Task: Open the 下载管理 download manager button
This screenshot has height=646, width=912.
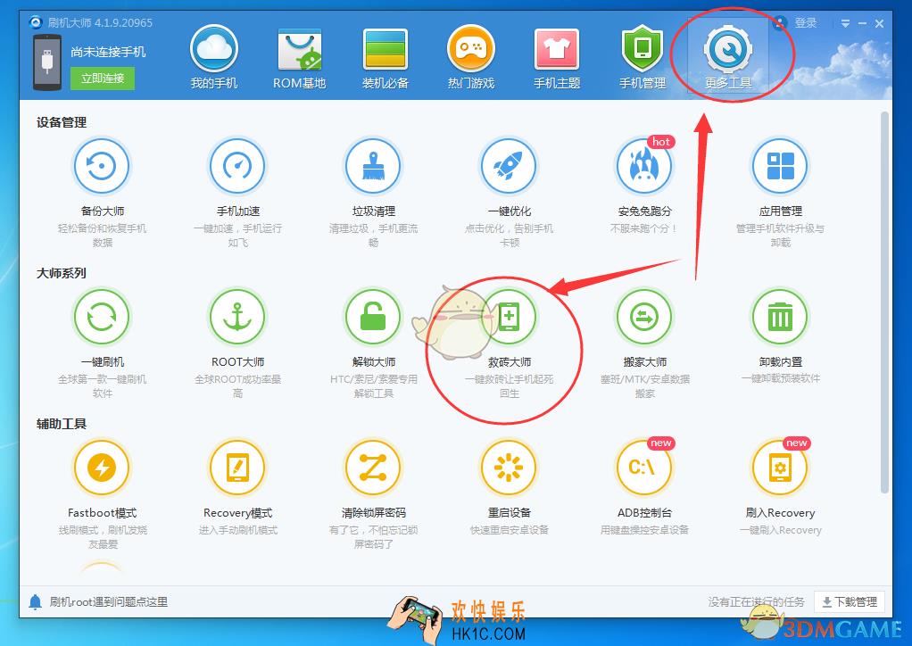Action: coord(850,601)
